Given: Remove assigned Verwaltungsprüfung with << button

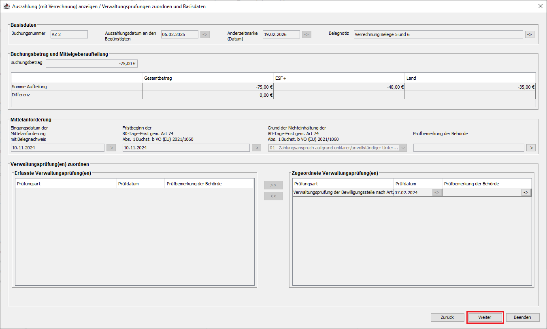Looking at the screenshot, I should point(273,196).
